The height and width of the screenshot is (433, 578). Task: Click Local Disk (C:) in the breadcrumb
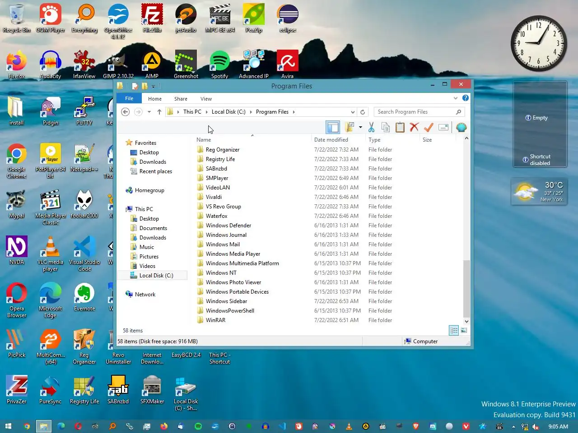(228, 112)
